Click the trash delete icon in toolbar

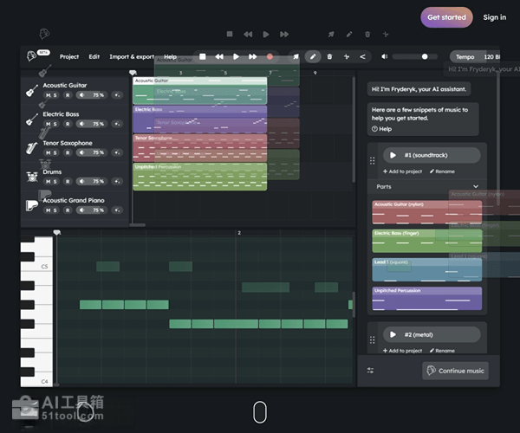[x=329, y=56]
